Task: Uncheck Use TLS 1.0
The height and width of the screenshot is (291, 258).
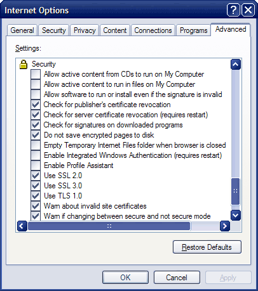Action: pyautogui.click(x=36, y=196)
